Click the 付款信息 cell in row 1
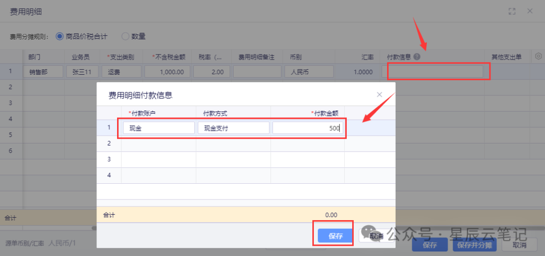The width and height of the screenshot is (545, 256). tap(438, 72)
